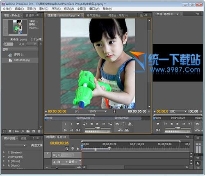Click the jog wheel in Source monitor
The width and height of the screenshot is (205, 176).
point(98,131)
